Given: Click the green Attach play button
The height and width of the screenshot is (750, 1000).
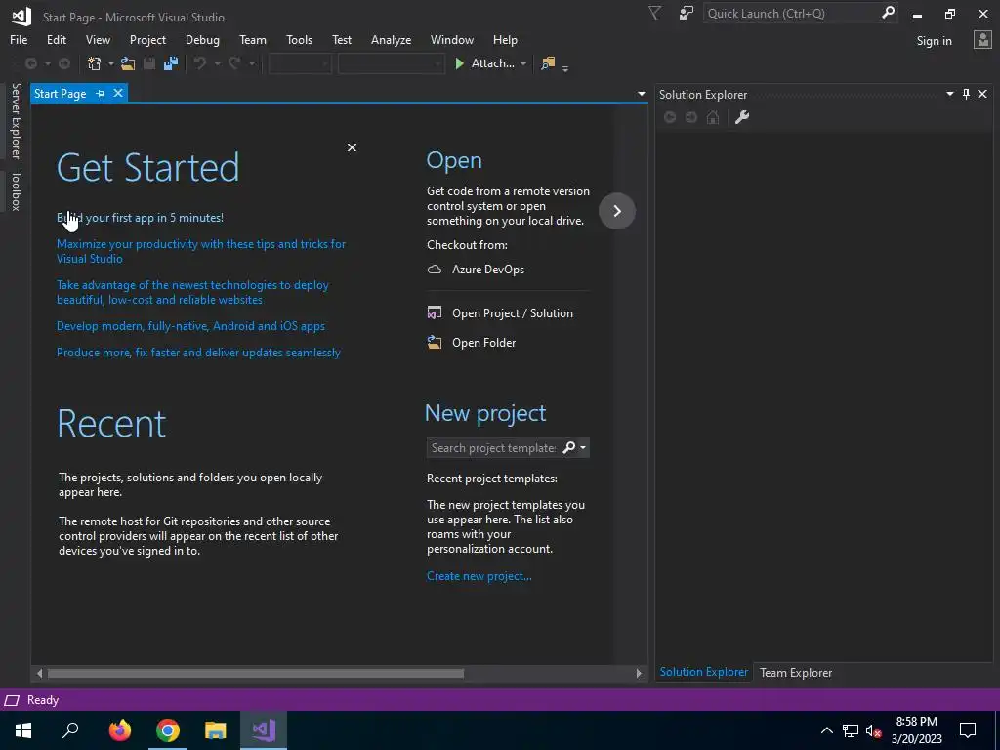Looking at the screenshot, I should click(x=459, y=63).
